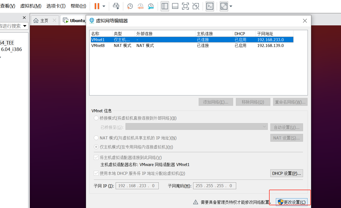Screen dimensions: 341x208
Task: Open the dropdown arrow beside pause button
Action: pos(104,6)
